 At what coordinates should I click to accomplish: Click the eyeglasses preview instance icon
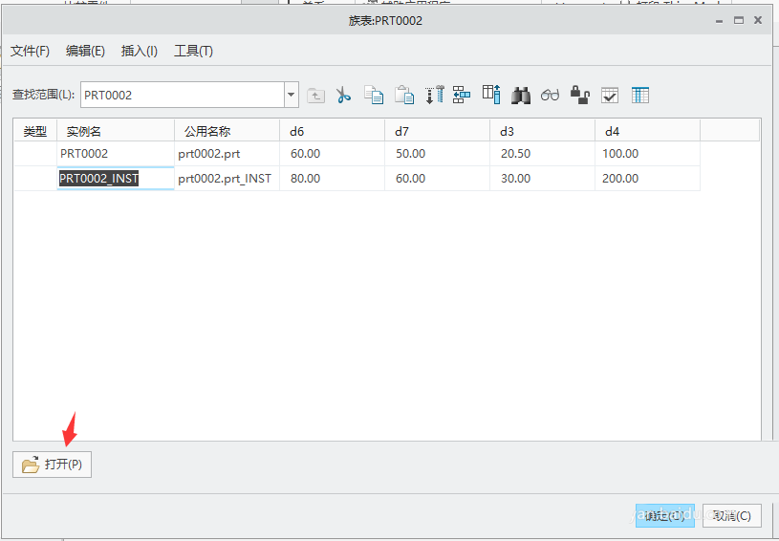click(550, 95)
